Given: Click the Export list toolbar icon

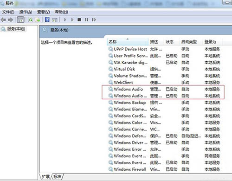Looking at the screenshot, I should (x=38, y=19).
